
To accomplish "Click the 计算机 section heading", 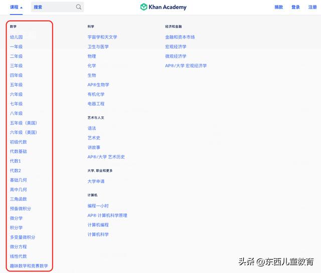I will pos(92,195).
